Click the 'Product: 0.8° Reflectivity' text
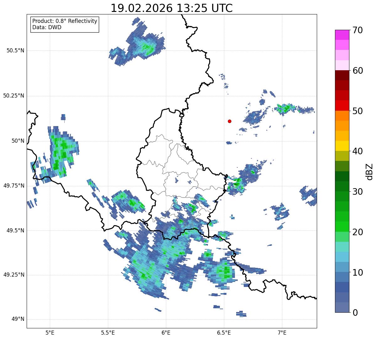Image resolution: width=377 pixels, height=339 pixels. (65, 21)
